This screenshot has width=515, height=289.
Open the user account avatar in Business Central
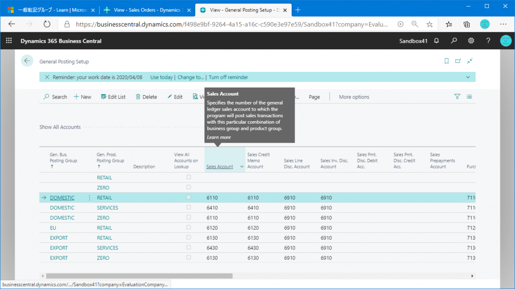[x=506, y=41]
